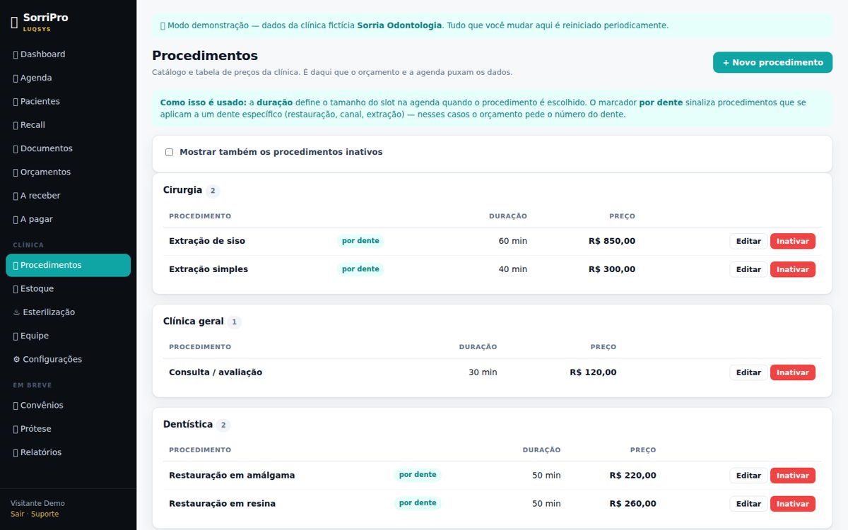Select Procedimentos in the sidebar
Image resolution: width=848 pixels, height=530 pixels.
coord(68,265)
